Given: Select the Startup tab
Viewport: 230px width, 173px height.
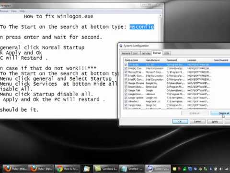Looking at the screenshot, I should (x=157, y=53).
